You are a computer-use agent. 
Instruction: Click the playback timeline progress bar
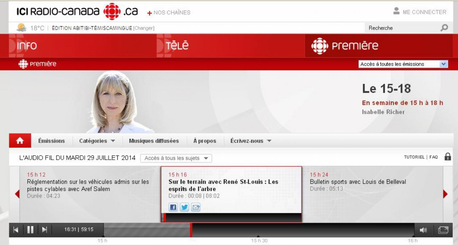258,230
